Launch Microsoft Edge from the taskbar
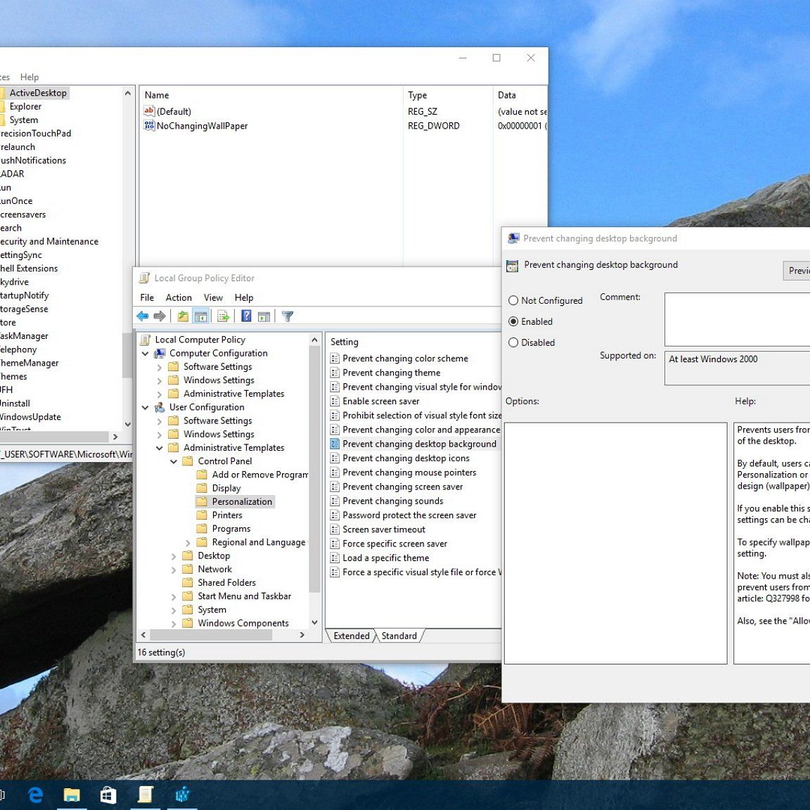The height and width of the screenshot is (810, 810). coord(35,795)
